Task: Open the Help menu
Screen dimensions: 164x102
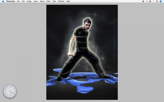Action: (x=68, y=1)
